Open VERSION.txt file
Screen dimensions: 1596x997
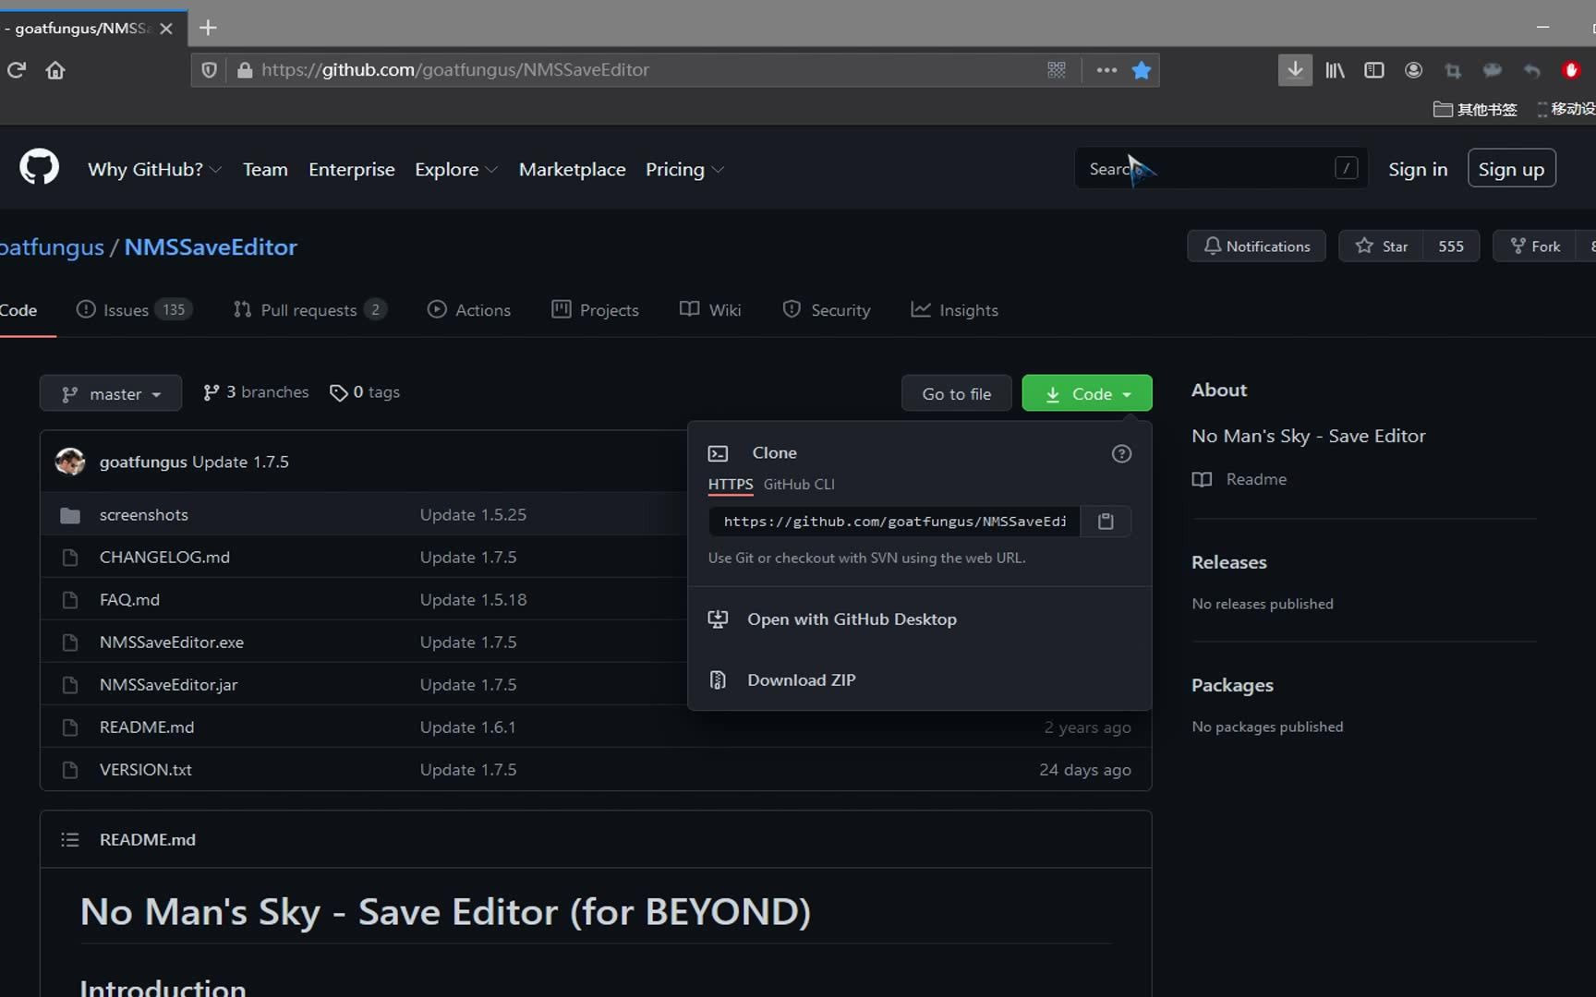pos(146,769)
